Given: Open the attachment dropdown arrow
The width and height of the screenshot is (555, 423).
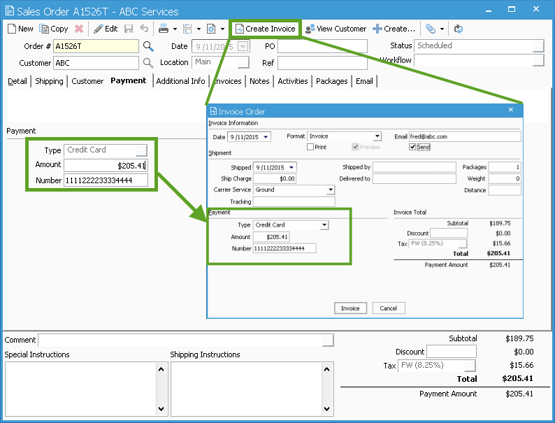Looking at the screenshot, I should click(442, 29).
